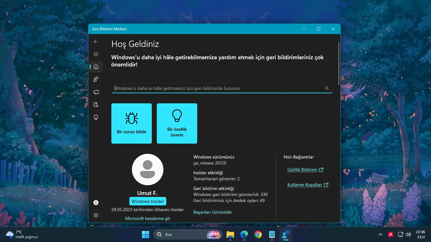The image size is (431, 242).
Task: Click the back arrow in Feedback Hub
Action: coord(96,42)
